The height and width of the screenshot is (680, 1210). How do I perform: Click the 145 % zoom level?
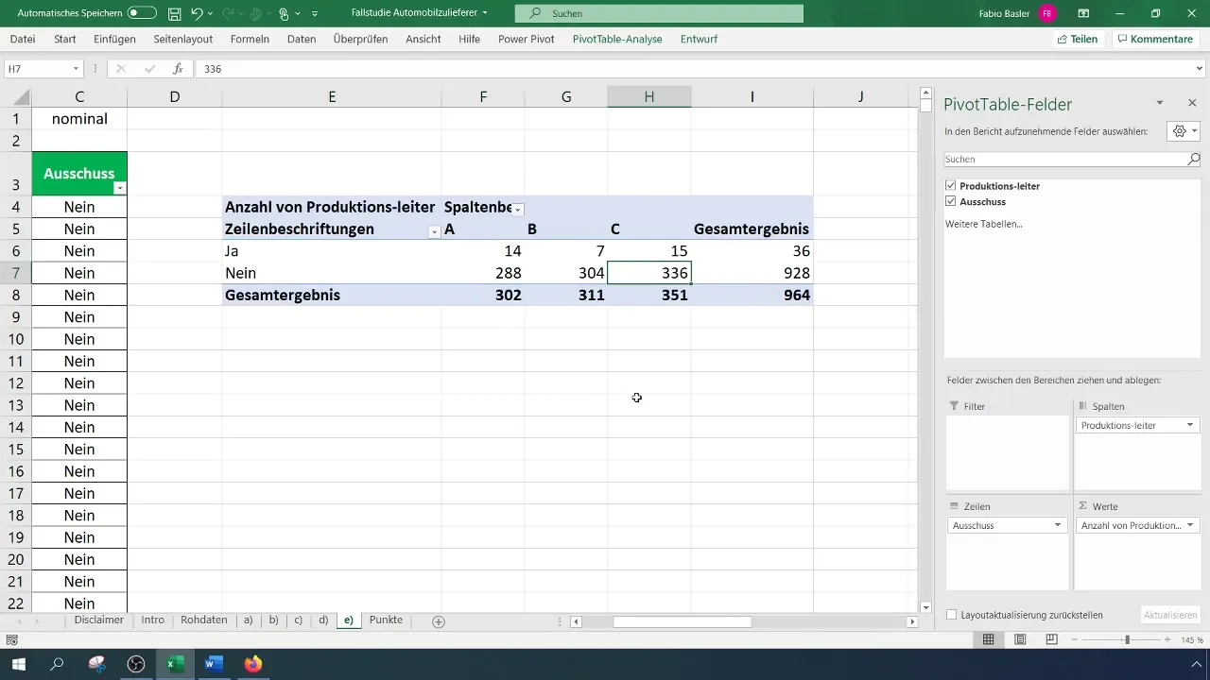tap(1191, 639)
